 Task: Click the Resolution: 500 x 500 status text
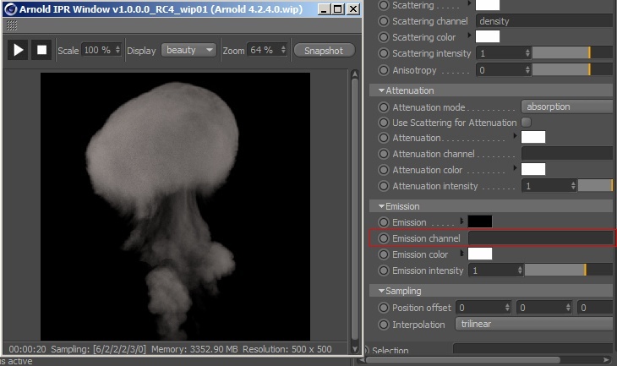pyautogui.click(x=287, y=349)
